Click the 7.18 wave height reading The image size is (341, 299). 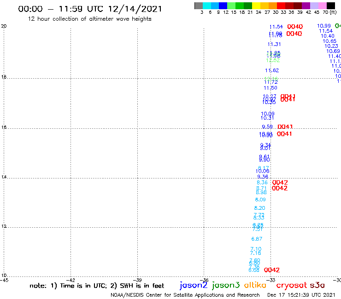[x=256, y=253]
